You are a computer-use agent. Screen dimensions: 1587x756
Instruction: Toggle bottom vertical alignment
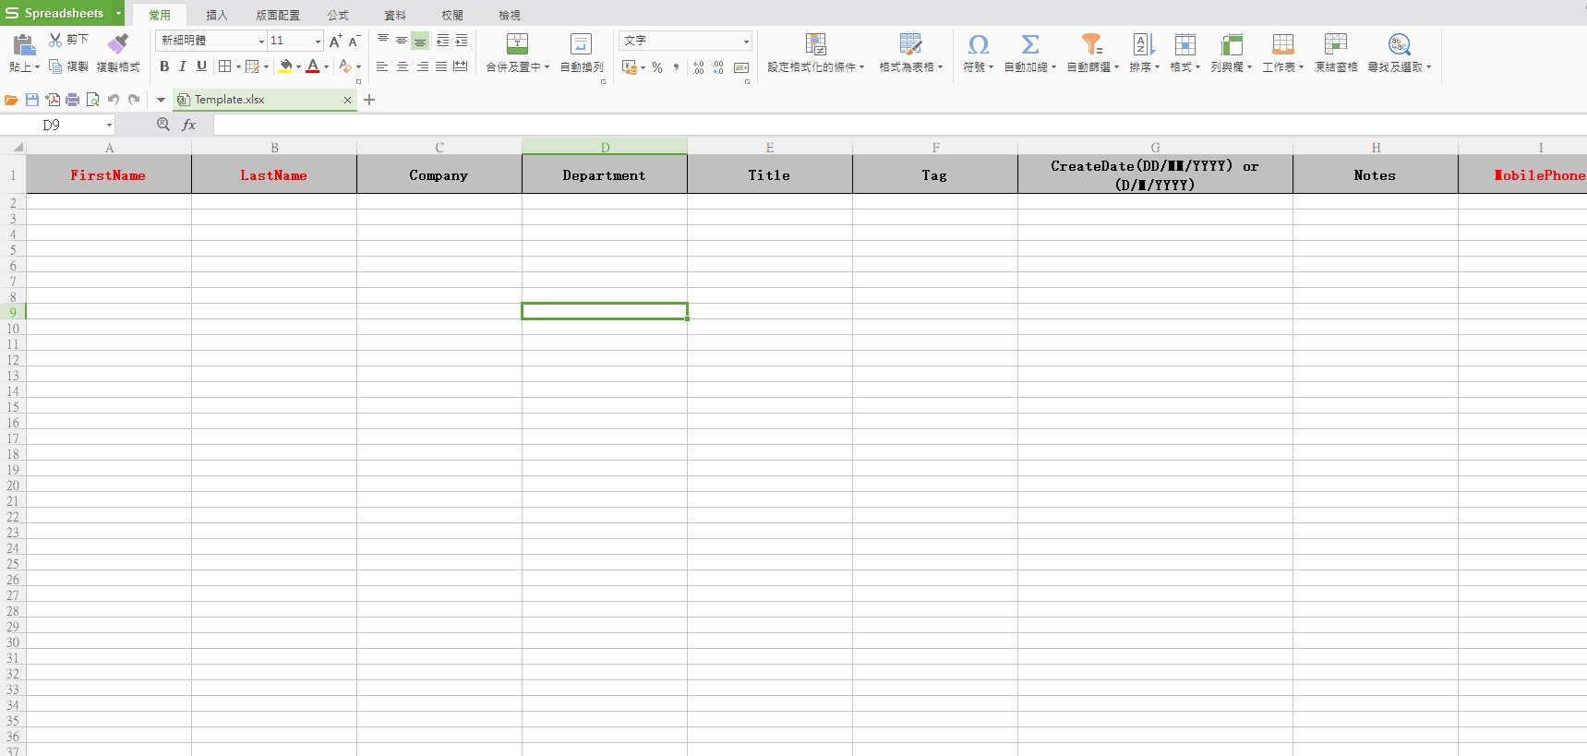pos(420,41)
